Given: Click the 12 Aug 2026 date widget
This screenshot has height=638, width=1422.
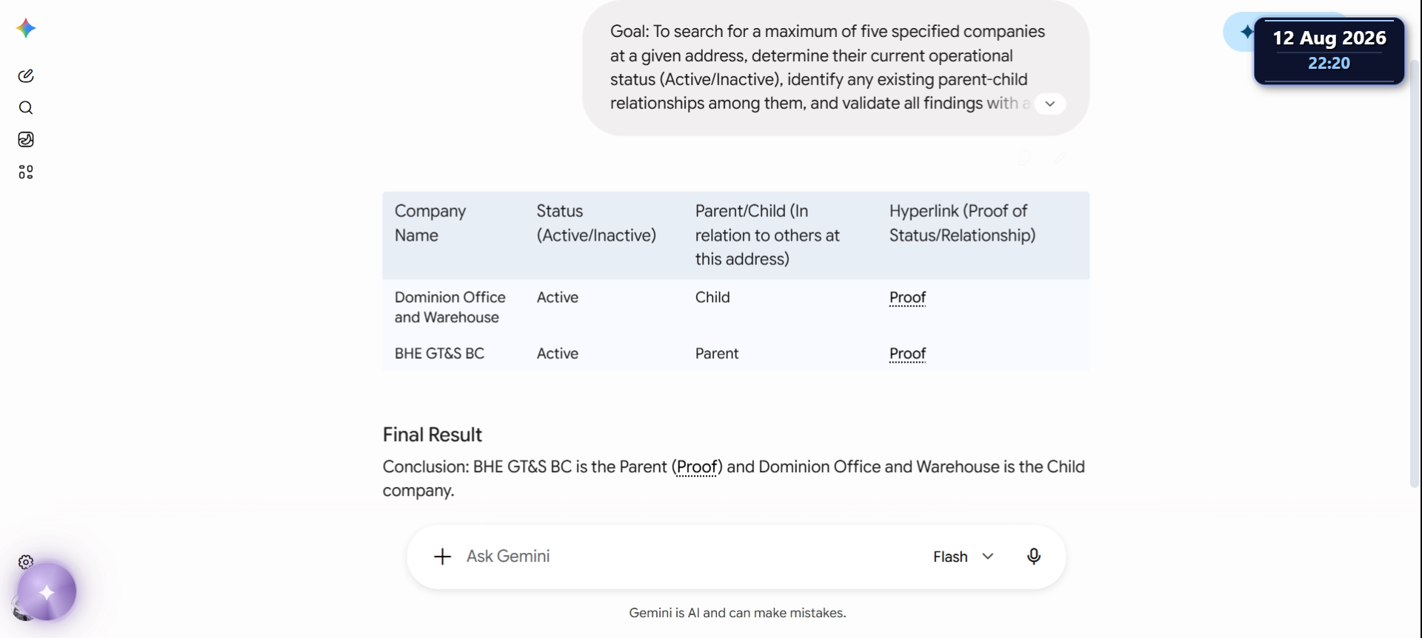Looking at the screenshot, I should [1329, 50].
